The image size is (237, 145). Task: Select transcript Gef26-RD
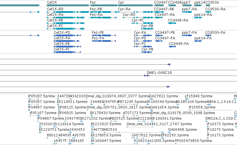pos(68,12)
